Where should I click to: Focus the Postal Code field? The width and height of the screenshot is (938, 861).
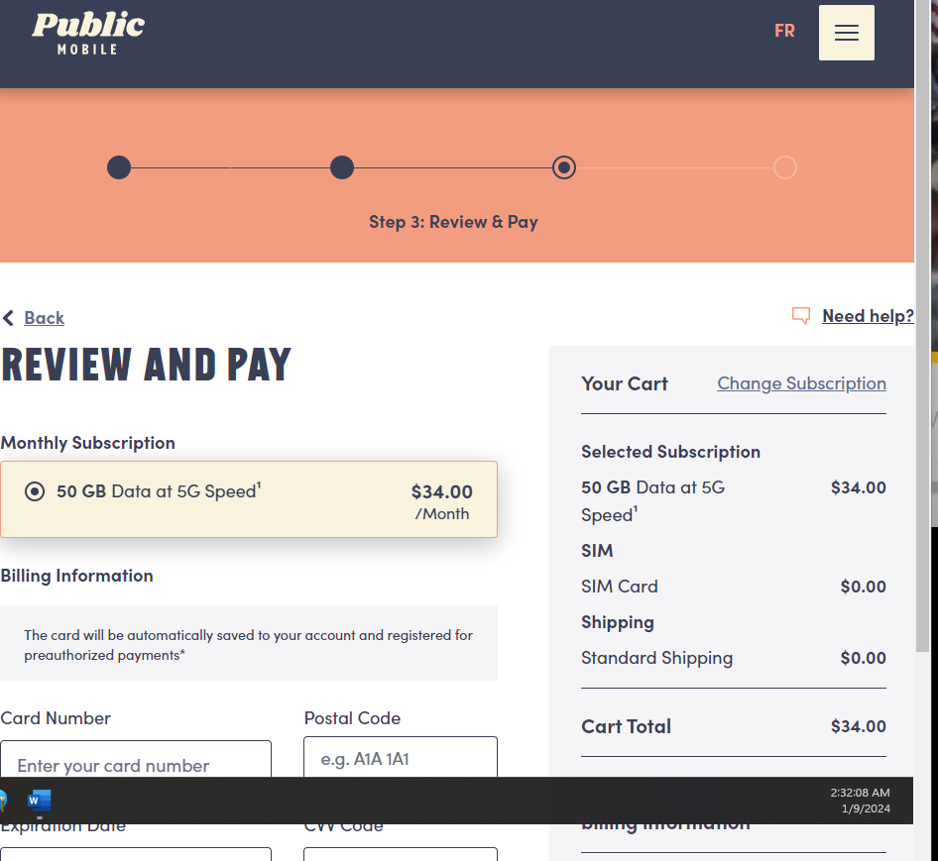(400, 758)
